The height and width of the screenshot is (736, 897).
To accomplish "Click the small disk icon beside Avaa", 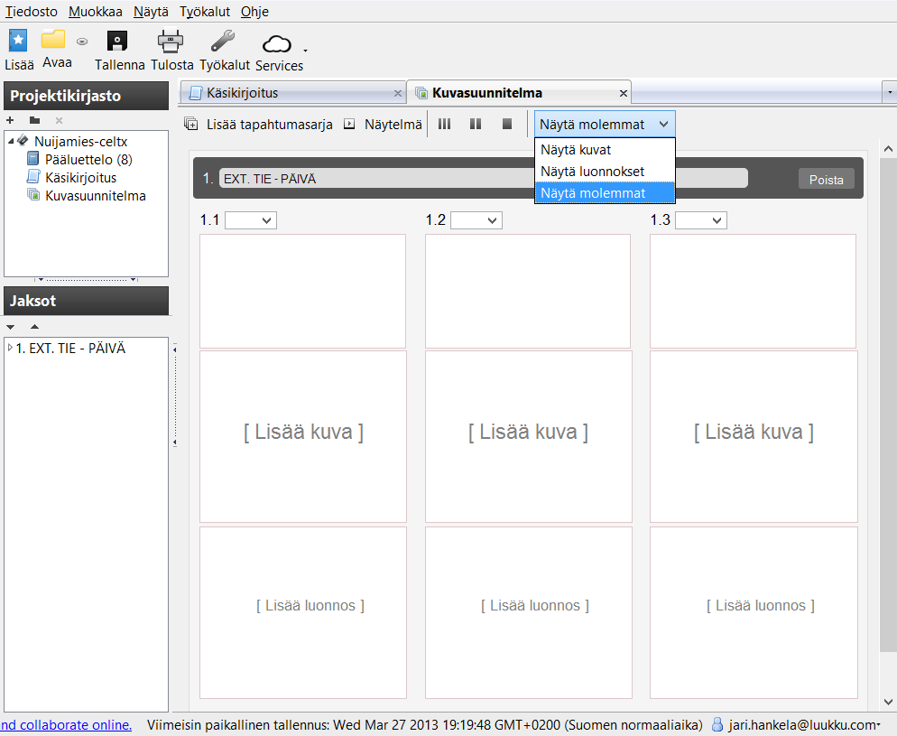I will pyautogui.click(x=82, y=42).
